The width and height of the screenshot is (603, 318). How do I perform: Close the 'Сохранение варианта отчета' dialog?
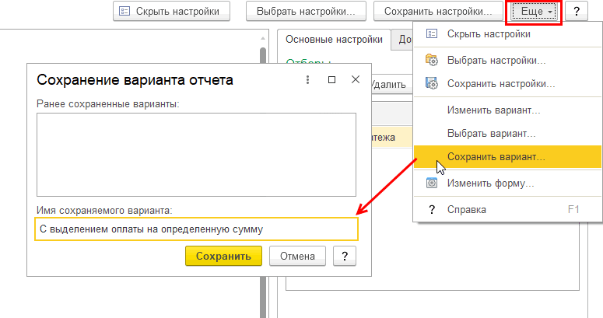[355, 79]
